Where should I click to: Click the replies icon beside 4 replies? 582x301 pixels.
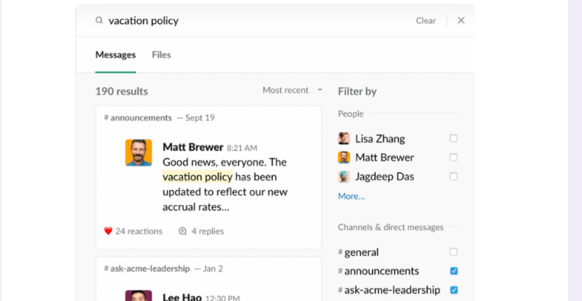[182, 231]
